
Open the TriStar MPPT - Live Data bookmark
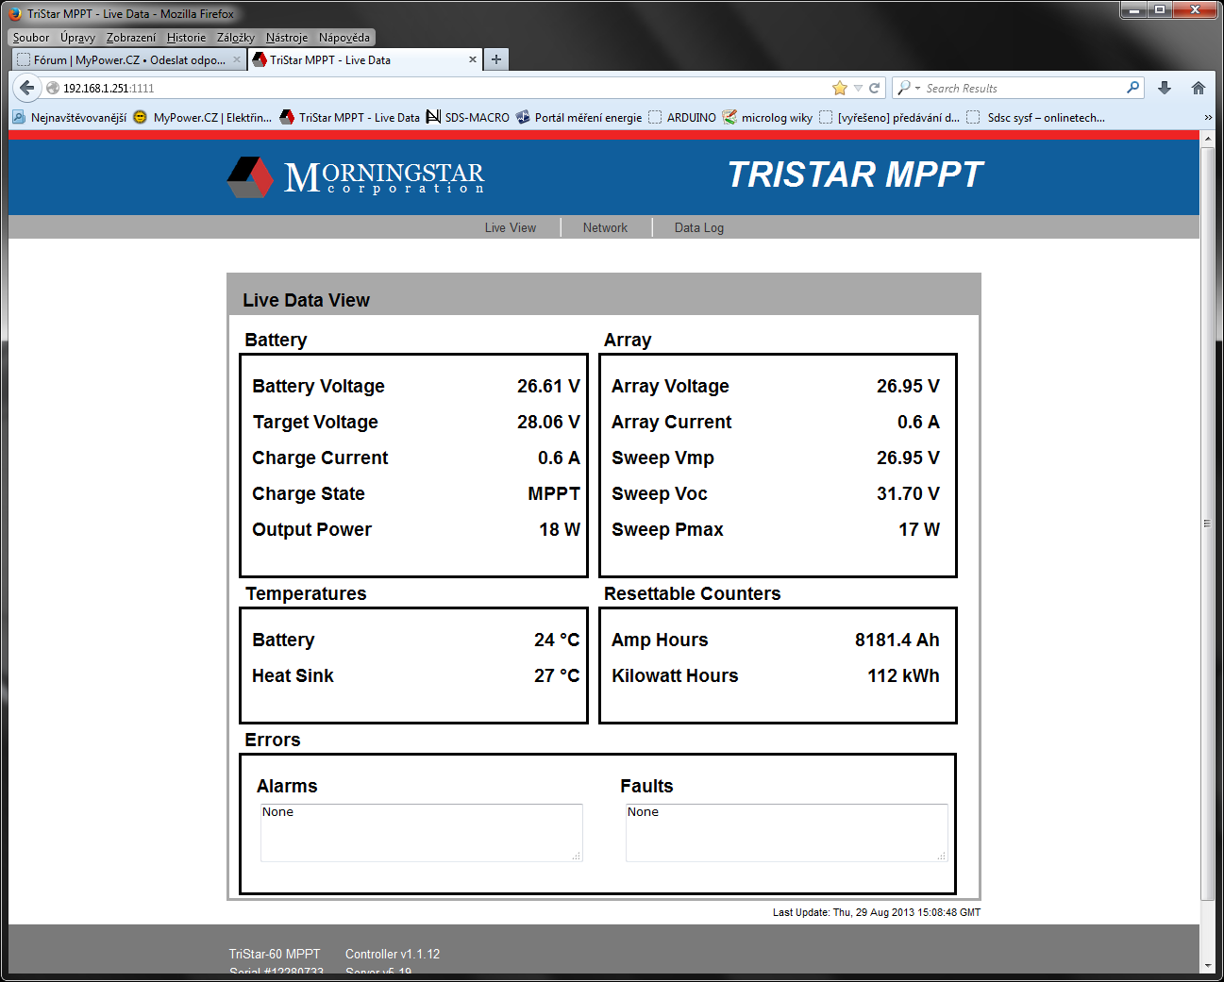coord(349,117)
